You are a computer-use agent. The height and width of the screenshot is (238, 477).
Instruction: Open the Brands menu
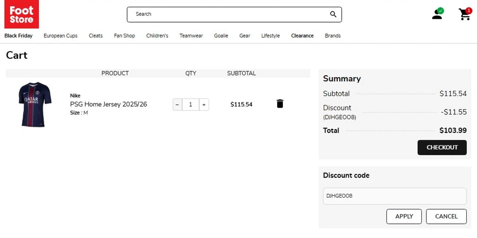pyautogui.click(x=333, y=36)
